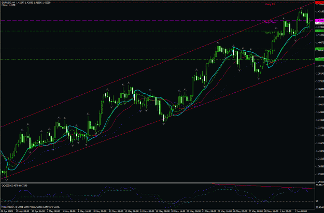
Task: Click the white current price tag on the price axis
Action: tap(319, 23)
